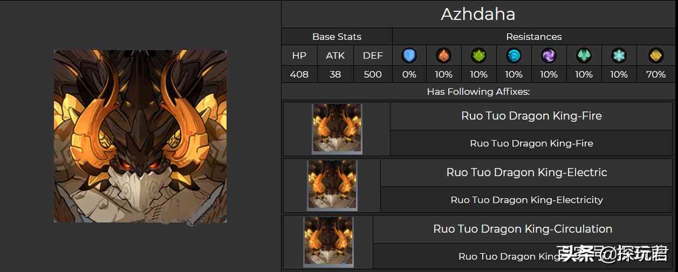Click the Physical resistance shield icon
This screenshot has height=272, width=678.
pos(409,55)
